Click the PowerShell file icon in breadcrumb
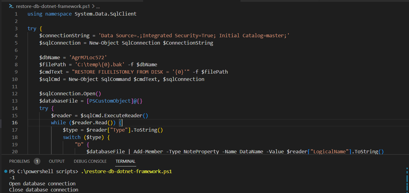 11,6
